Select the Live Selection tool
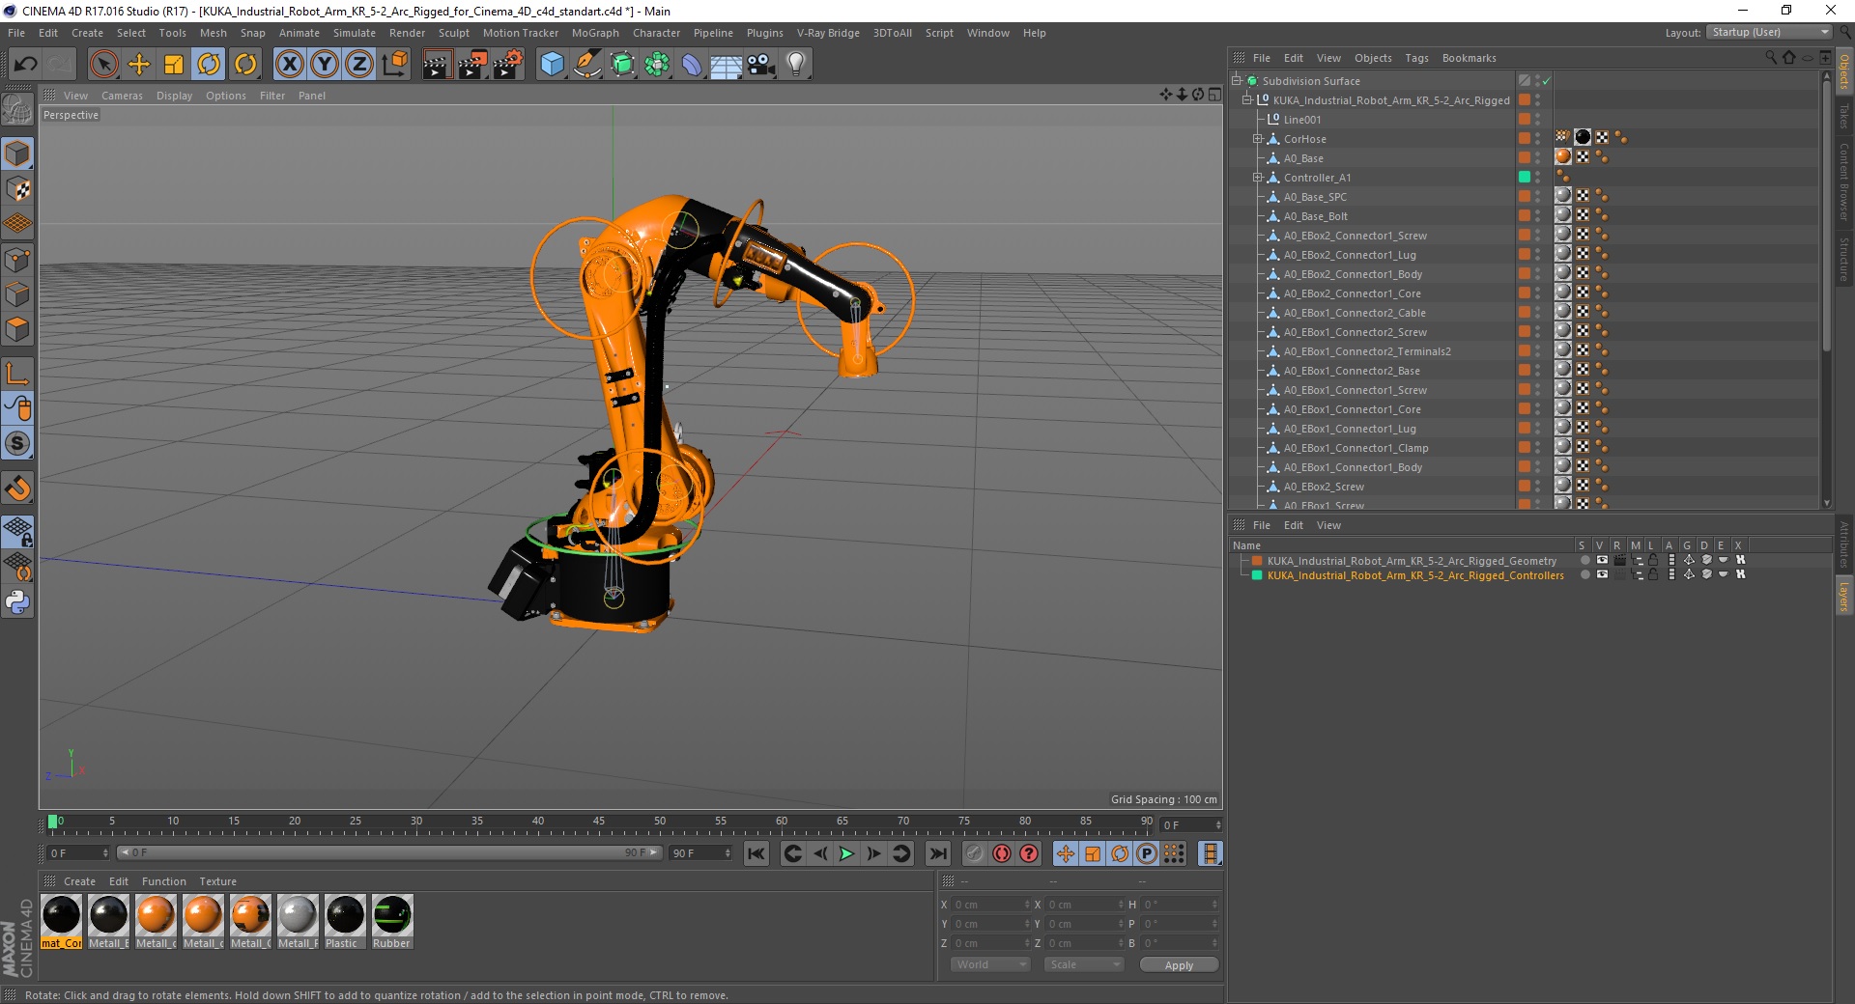The width and height of the screenshot is (1855, 1004). coord(104,65)
